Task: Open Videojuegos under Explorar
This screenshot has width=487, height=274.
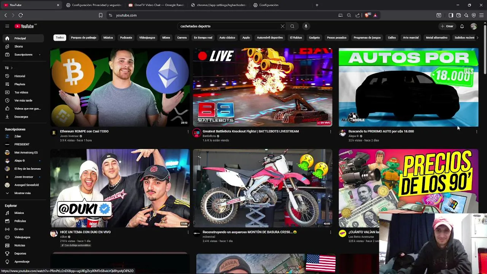Action: (23, 237)
